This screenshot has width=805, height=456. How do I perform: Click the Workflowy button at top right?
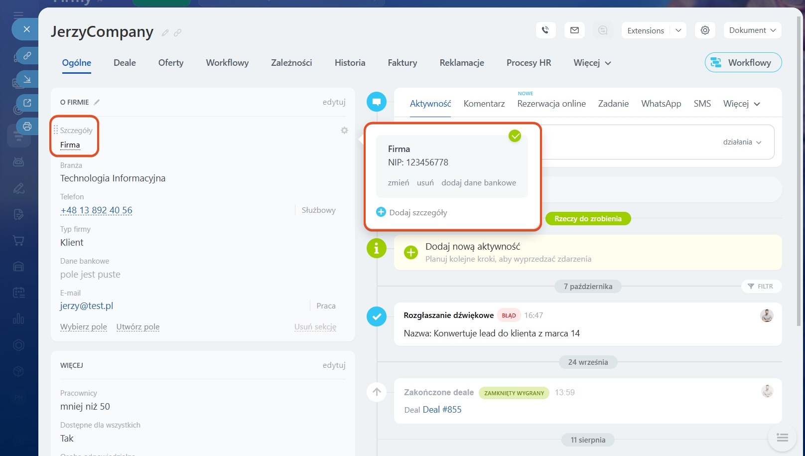coord(743,63)
